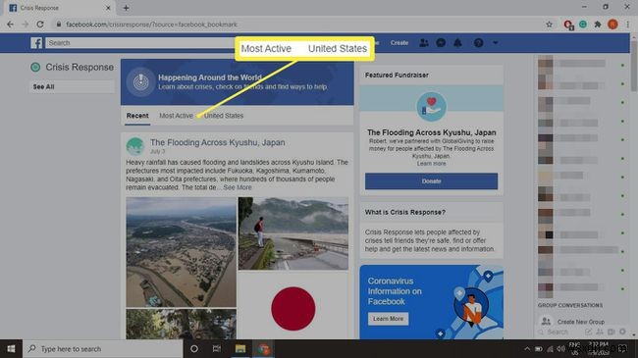Image resolution: width=638 pixels, height=358 pixels.
Task: Click the red extension icon with badge
Action: pyautogui.click(x=568, y=25)
